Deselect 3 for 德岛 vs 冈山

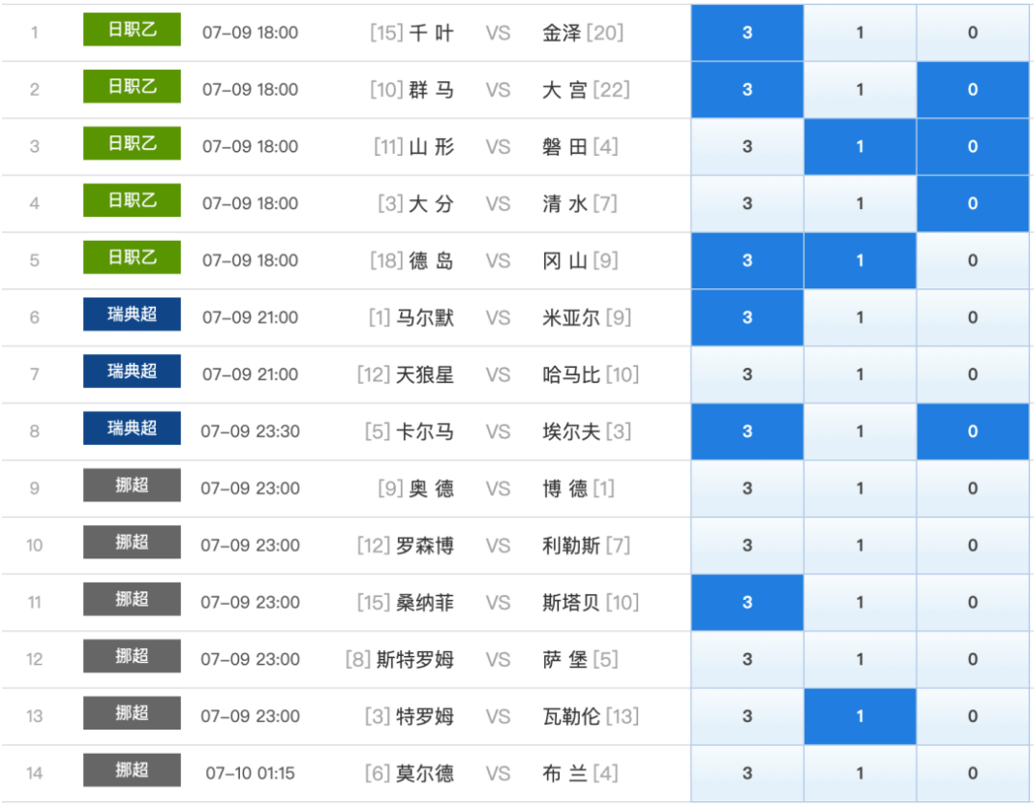747,260
